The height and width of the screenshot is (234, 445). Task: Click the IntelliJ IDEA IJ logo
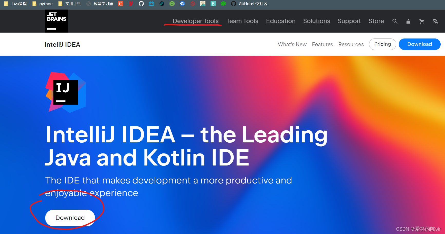click(66, 92)
